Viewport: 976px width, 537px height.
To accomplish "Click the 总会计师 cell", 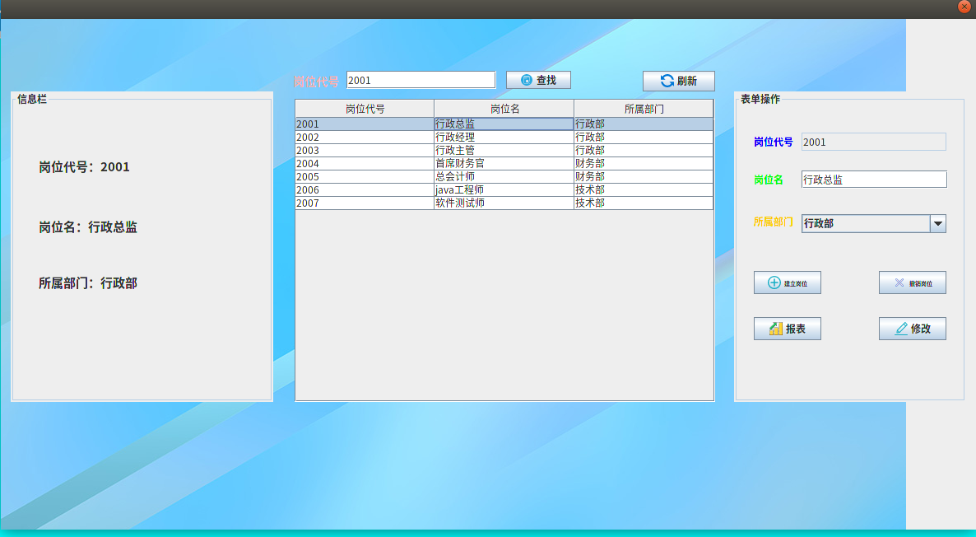I will pyautogui.click(x=504, y=176).
